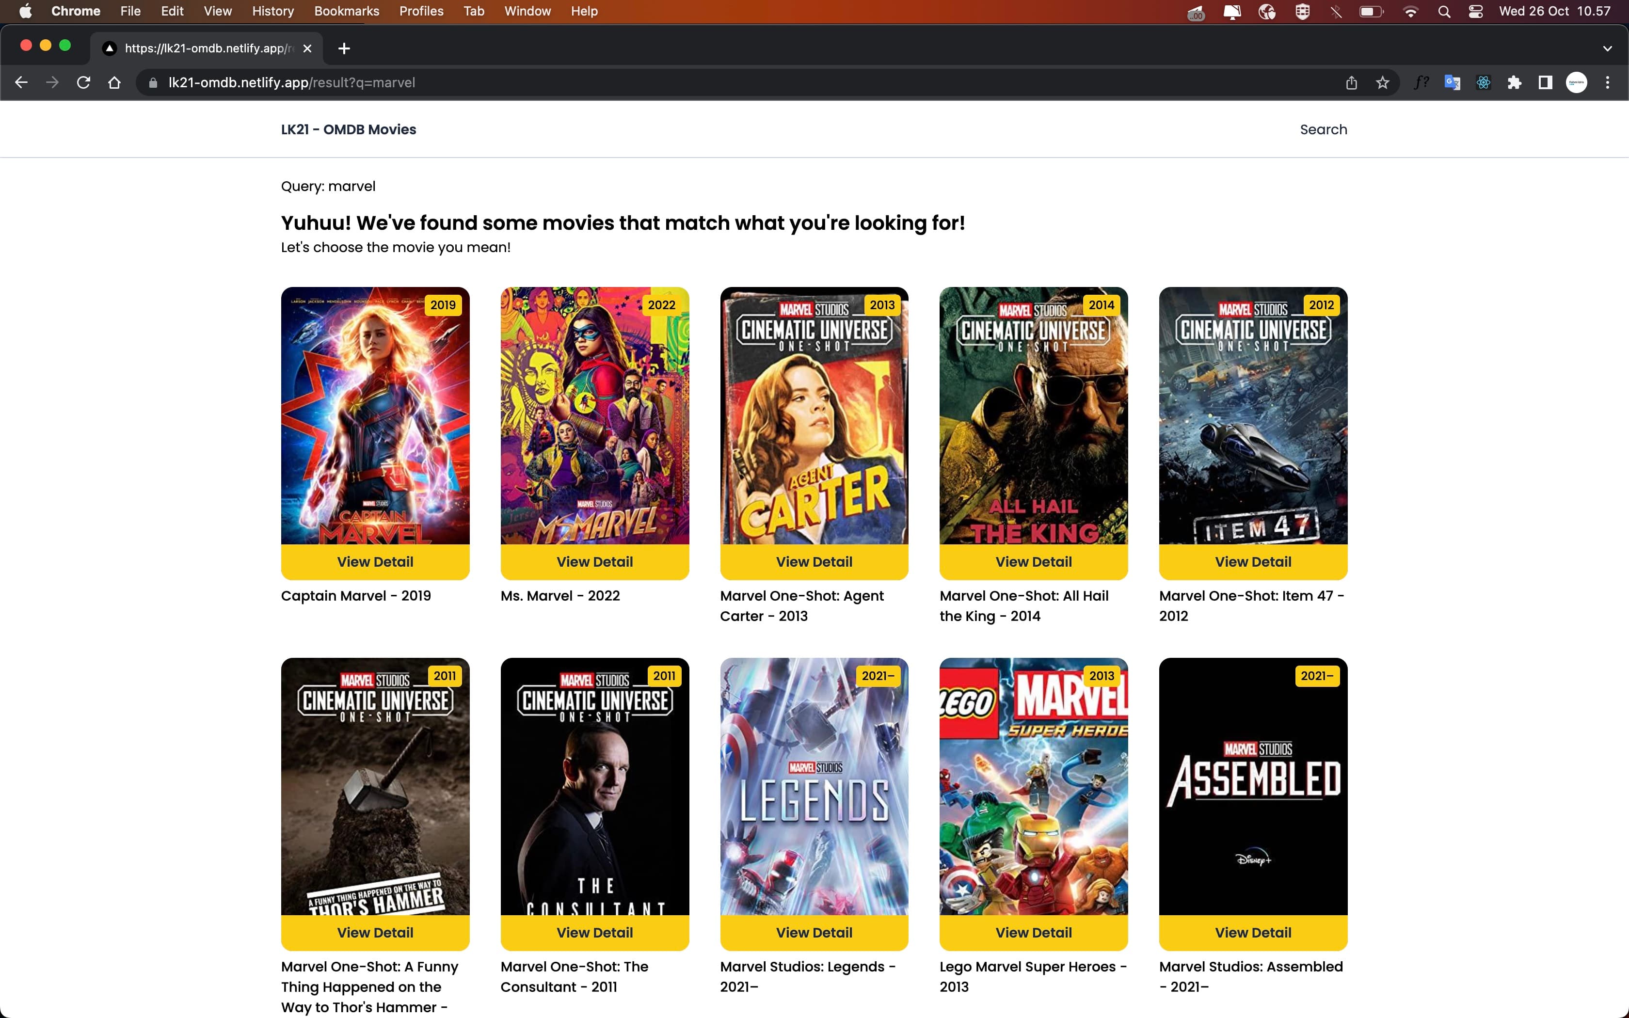Click the Agent Carter poster image
The width and height of the screenshot is (1629, 1018).
coord(814,415)
